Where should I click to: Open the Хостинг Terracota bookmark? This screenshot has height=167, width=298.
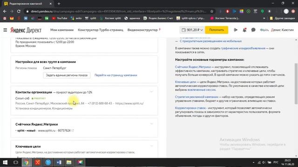point(225,18)
